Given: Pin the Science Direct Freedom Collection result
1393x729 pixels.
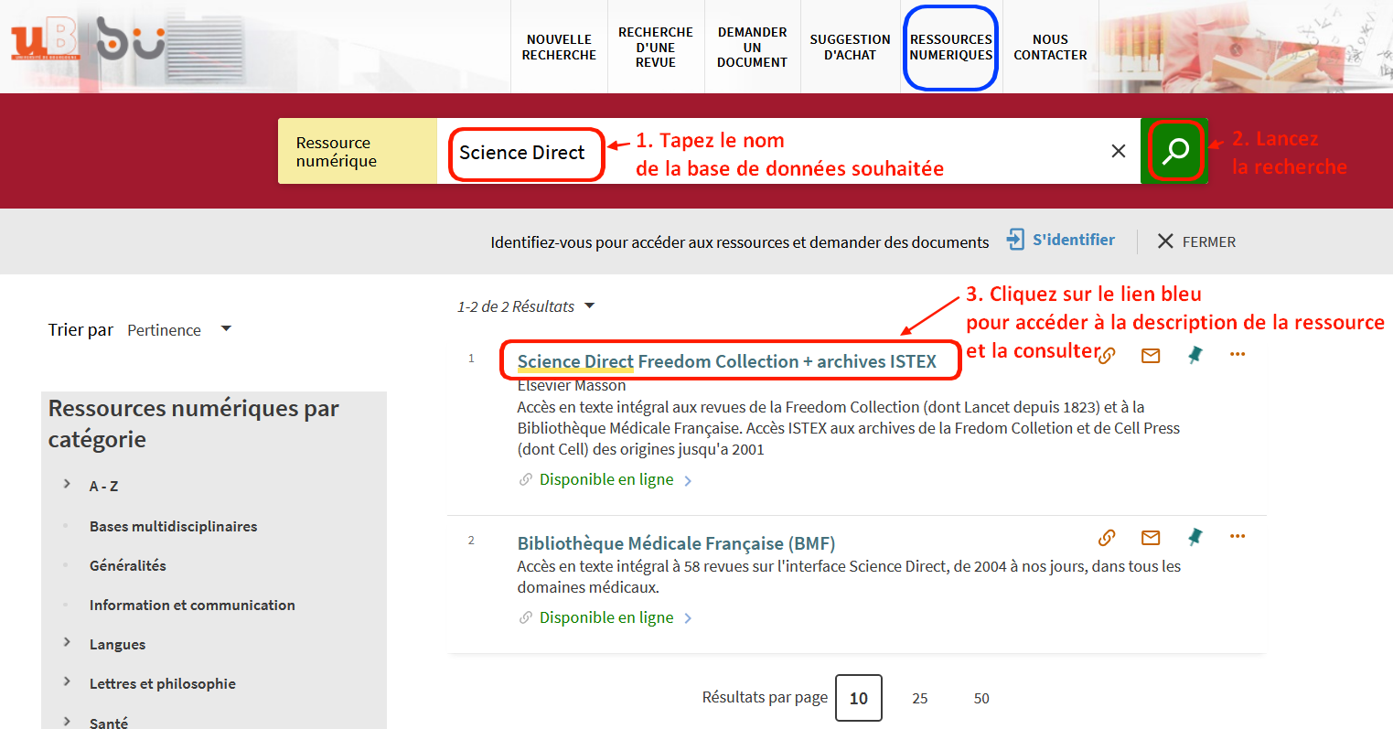Looking at the screenshot, I should [1195, 355].
